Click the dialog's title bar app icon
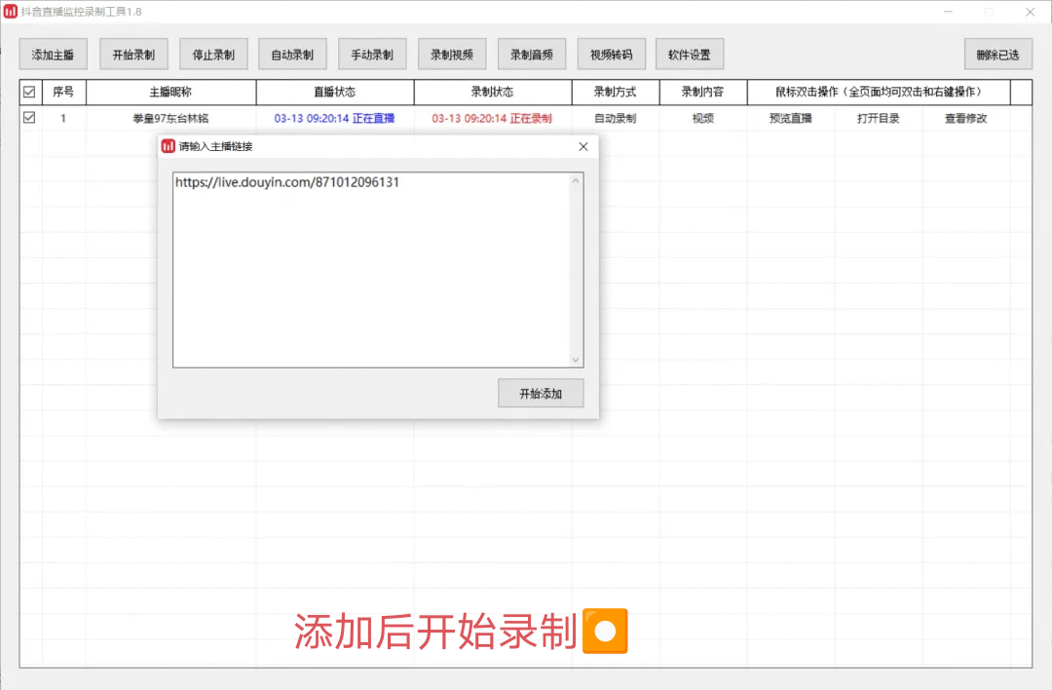 click(x=169, y=146)
